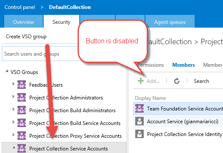Expand Project Collection Build Administrators node
Image resolution: width=223 pixels, height=153 pixels.
pos(14,109)
